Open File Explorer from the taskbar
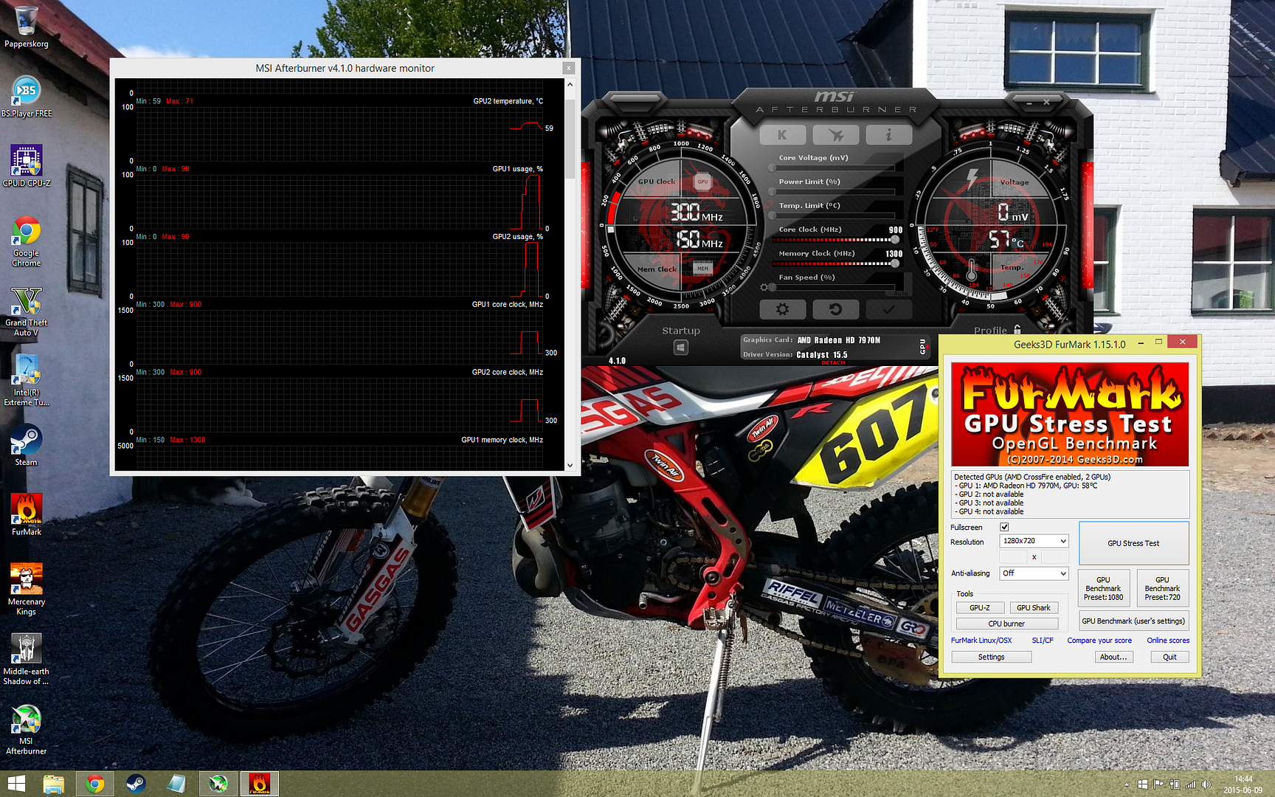 [53, 784]
